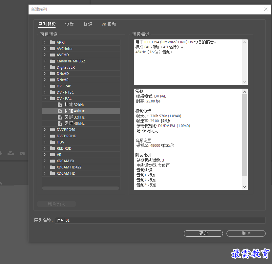Expand the XDCAM HD422 chevron

click(x=45, y=167)
